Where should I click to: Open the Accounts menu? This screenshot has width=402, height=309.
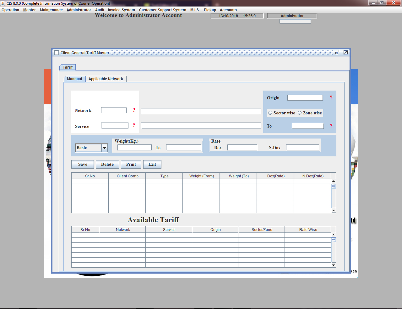click(228, 10)
